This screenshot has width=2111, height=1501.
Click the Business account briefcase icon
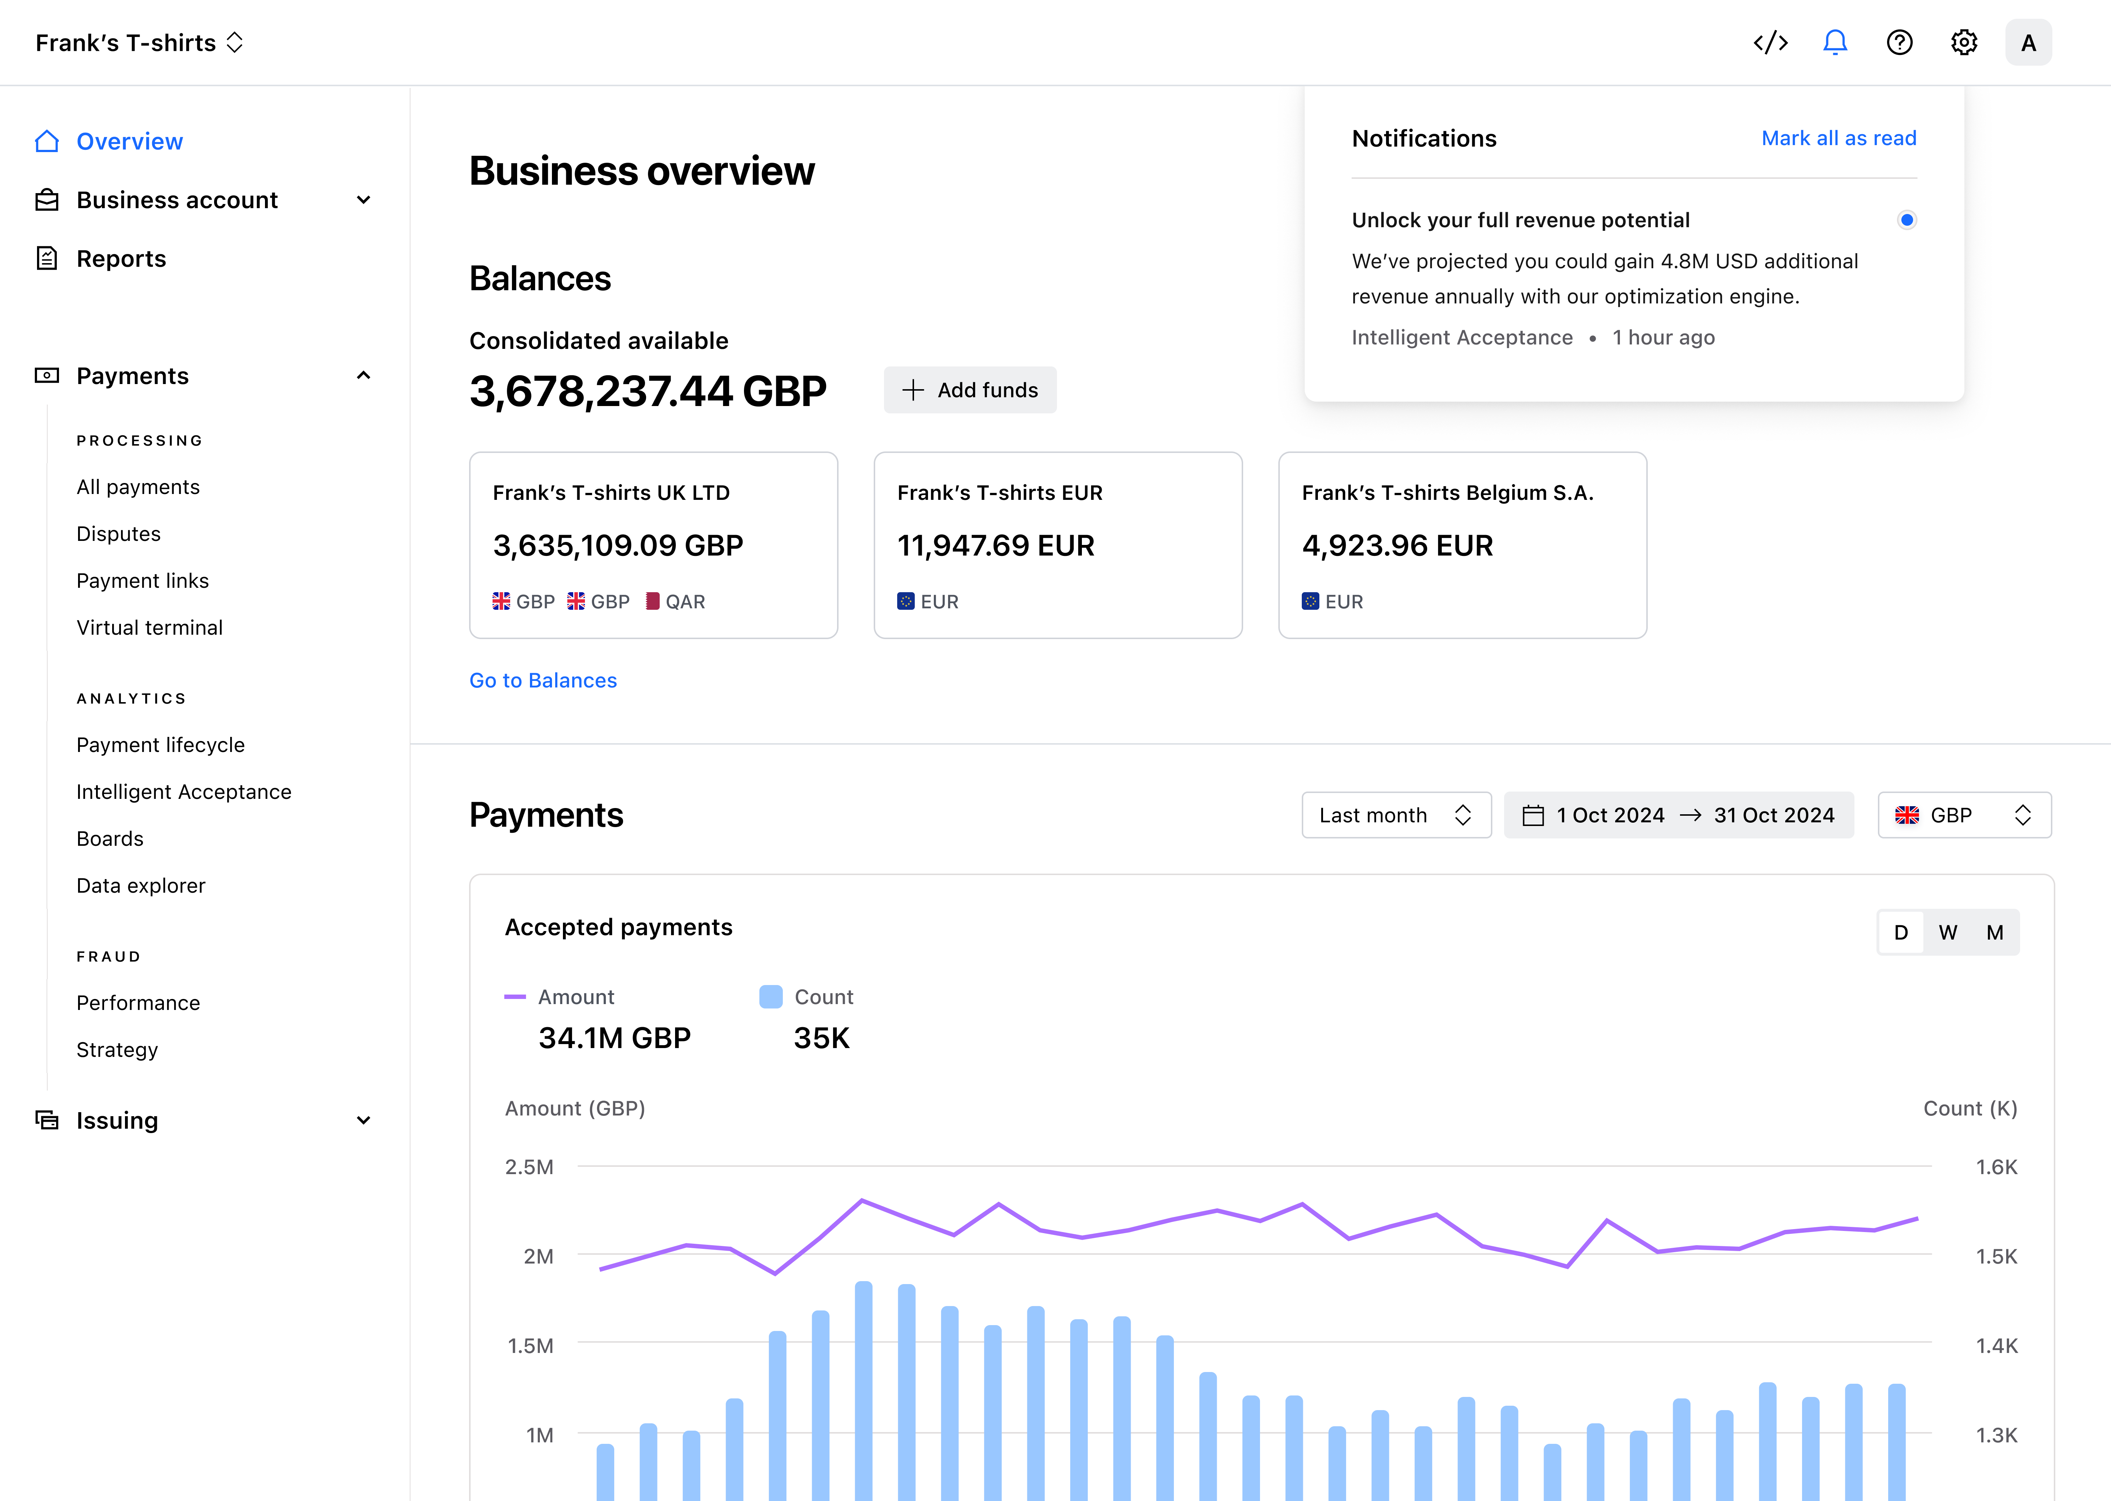[x=47, y=200]
